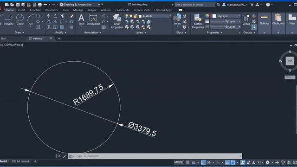Click the Rotate tool icon
This screenshot has width=297, height=167.
(x=55, y=16)
